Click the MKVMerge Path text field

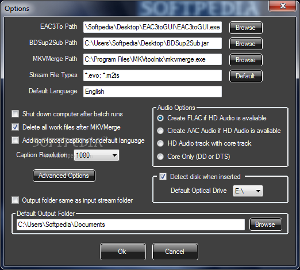click(x=152, y=59)
